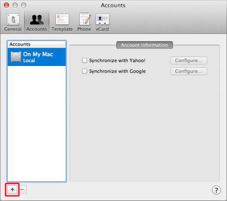Open help with the question mark button
Viewport: 227px width, 201px height.
tap(216, 190)
